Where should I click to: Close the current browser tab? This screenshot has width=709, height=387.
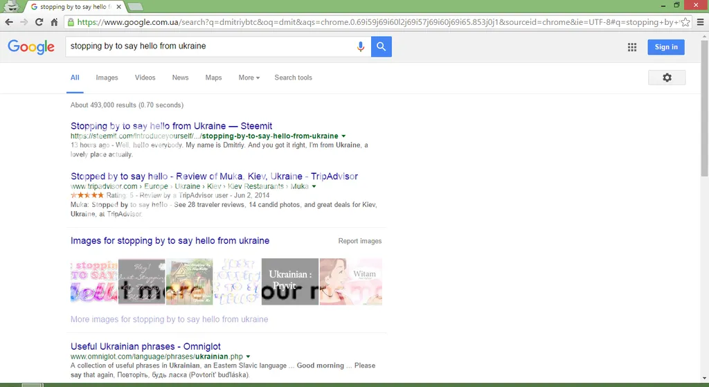coord(119,7)
